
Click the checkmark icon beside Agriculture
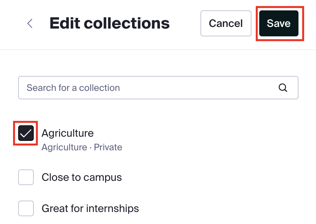26,133
